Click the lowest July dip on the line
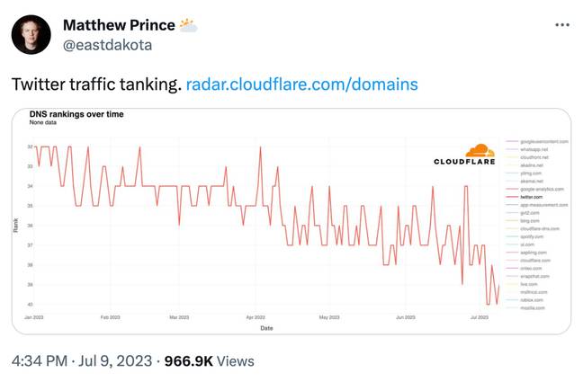 coord(488,305)
